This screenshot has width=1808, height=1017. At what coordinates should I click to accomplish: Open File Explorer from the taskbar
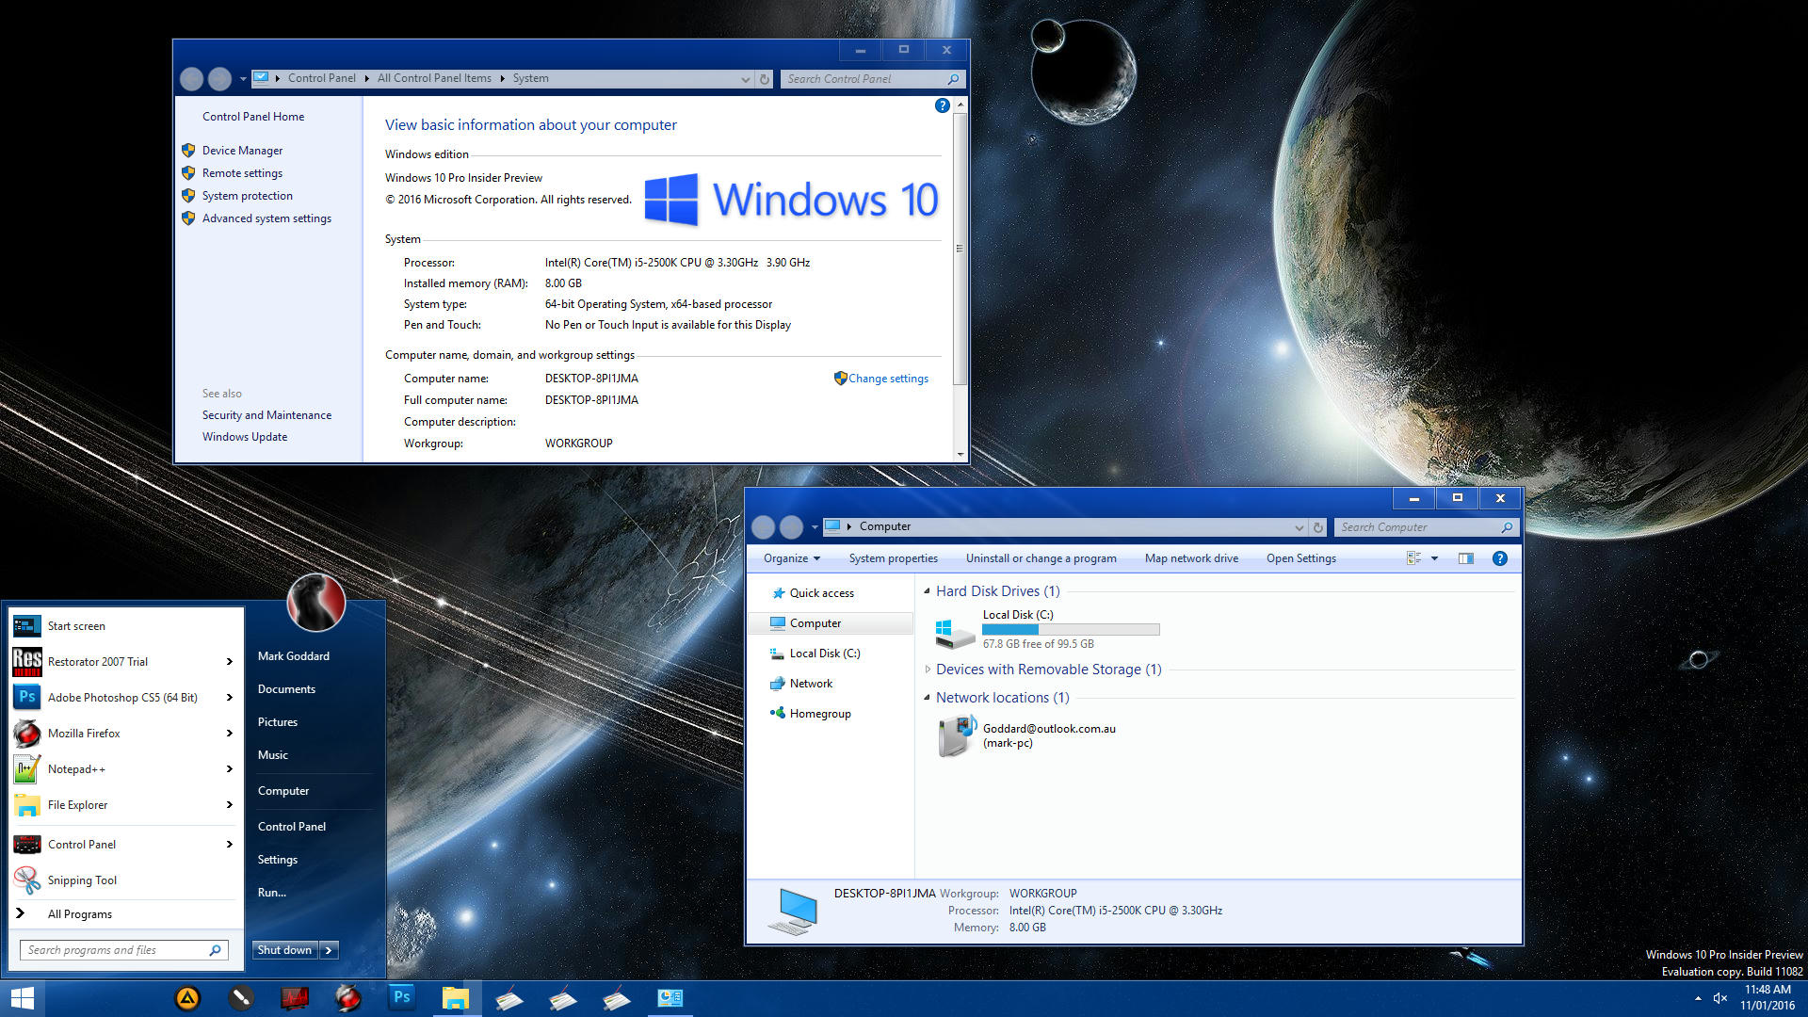click(456, 998)
